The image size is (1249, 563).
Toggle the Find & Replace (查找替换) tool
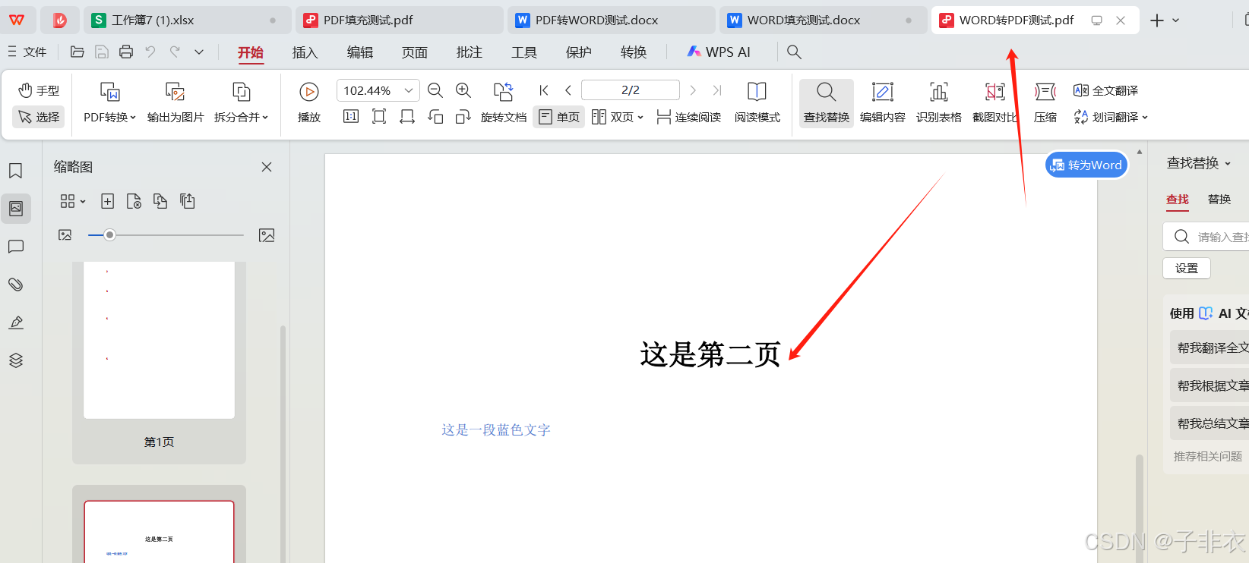point(827,102)
